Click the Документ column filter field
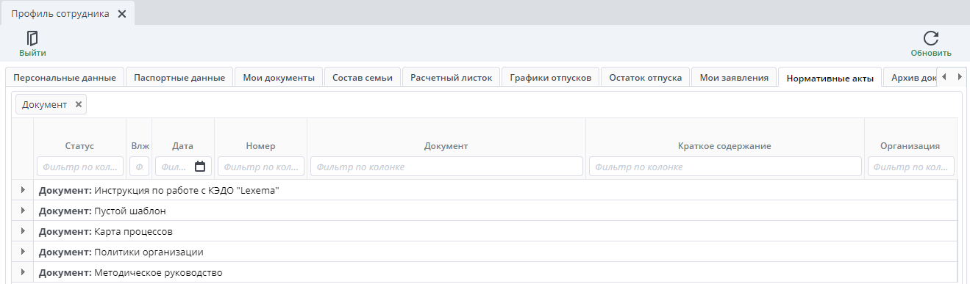970x284 pixels. pyautogui.click(x=446, y=167)
